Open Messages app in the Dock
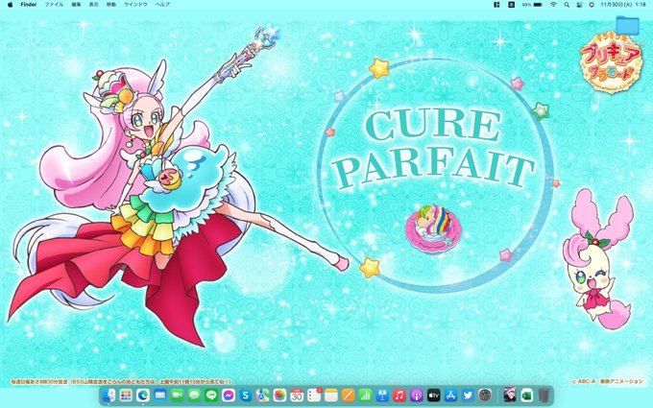Image resolution: width=653 pixels, height=408 pixels. 194,396
